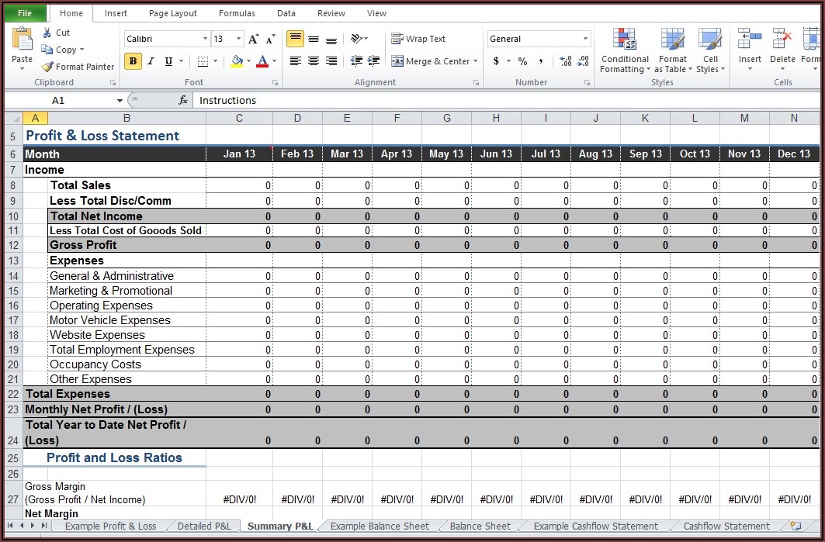Open the Page Layout ribbon tab

pyautogui.click(x=172, y=13)
